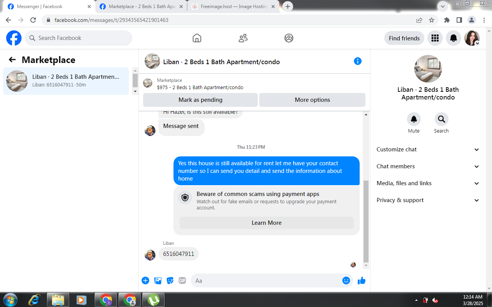The height and width of the screenshot is (307, 492).
Task: Reload the page in Chrome
Action: pos(33,20)
